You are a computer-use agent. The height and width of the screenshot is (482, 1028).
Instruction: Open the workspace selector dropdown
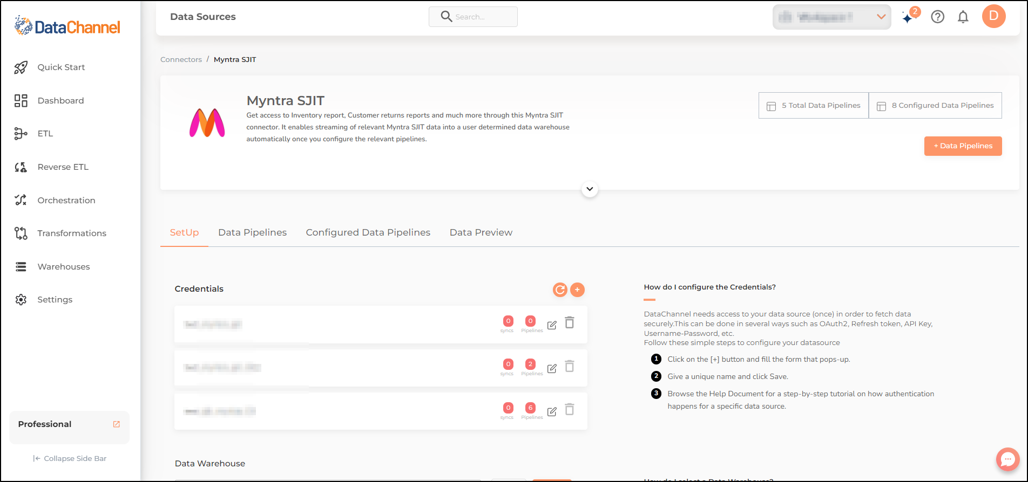[831, 17]
